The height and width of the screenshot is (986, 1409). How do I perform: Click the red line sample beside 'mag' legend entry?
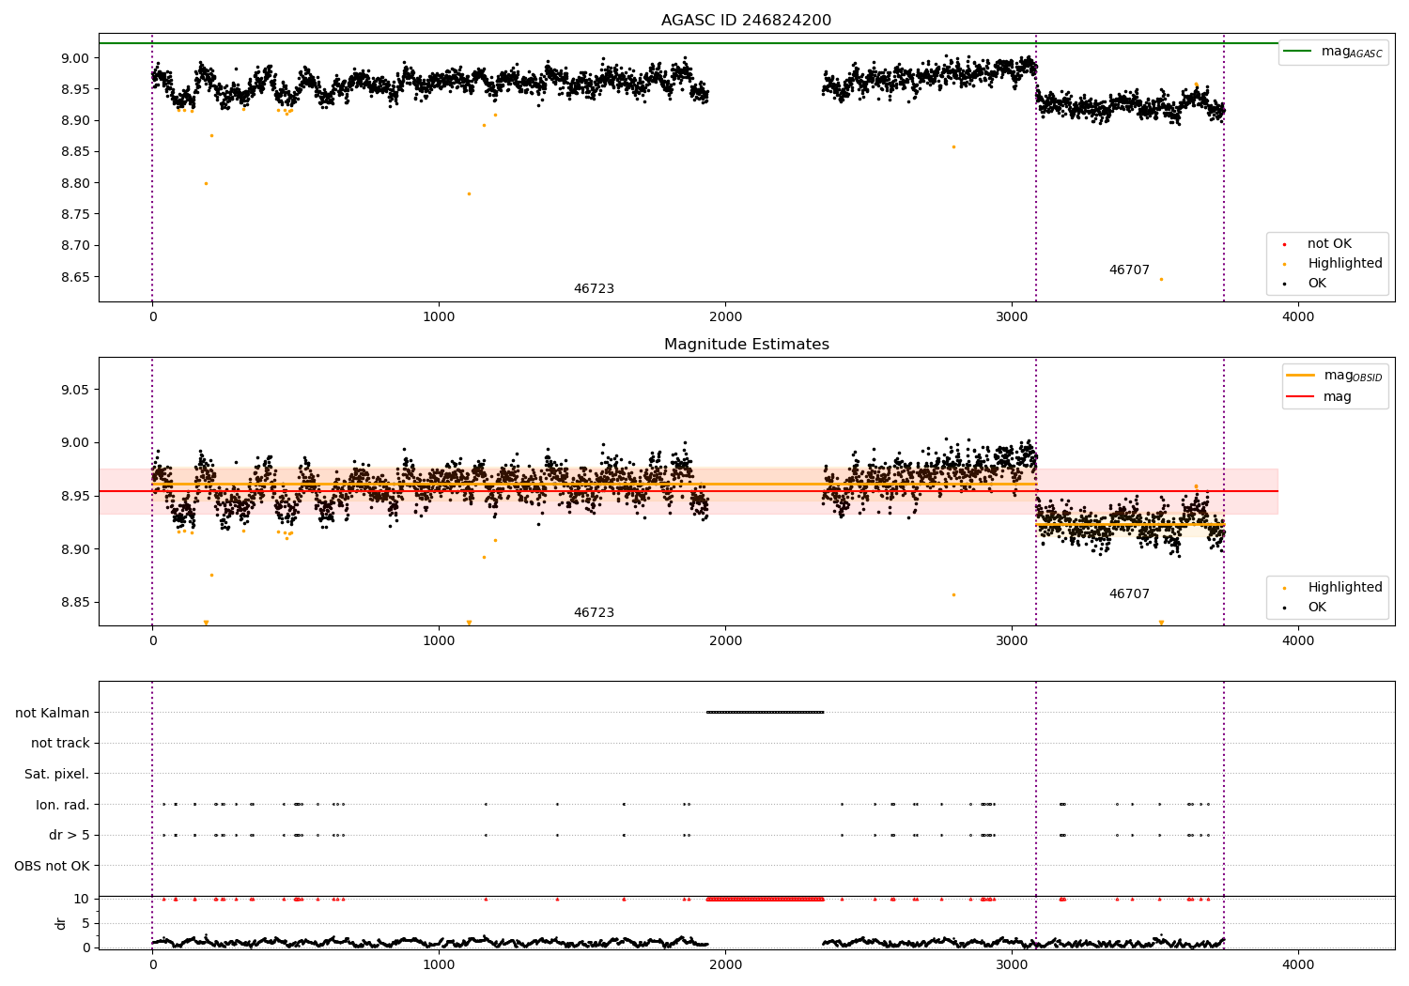pos(1300,397)
